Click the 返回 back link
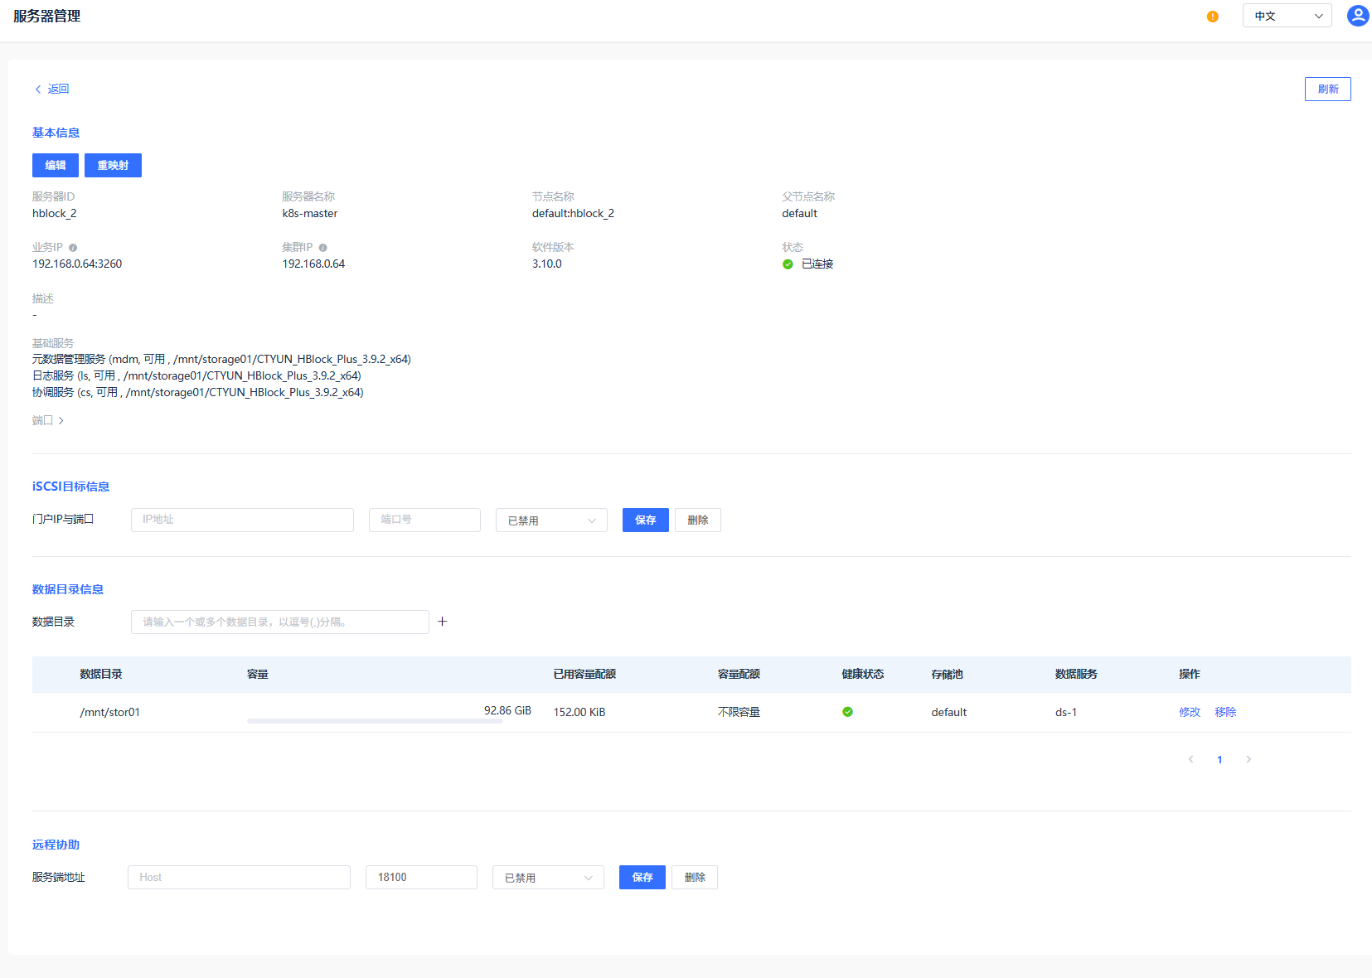 tap(51, 89)
